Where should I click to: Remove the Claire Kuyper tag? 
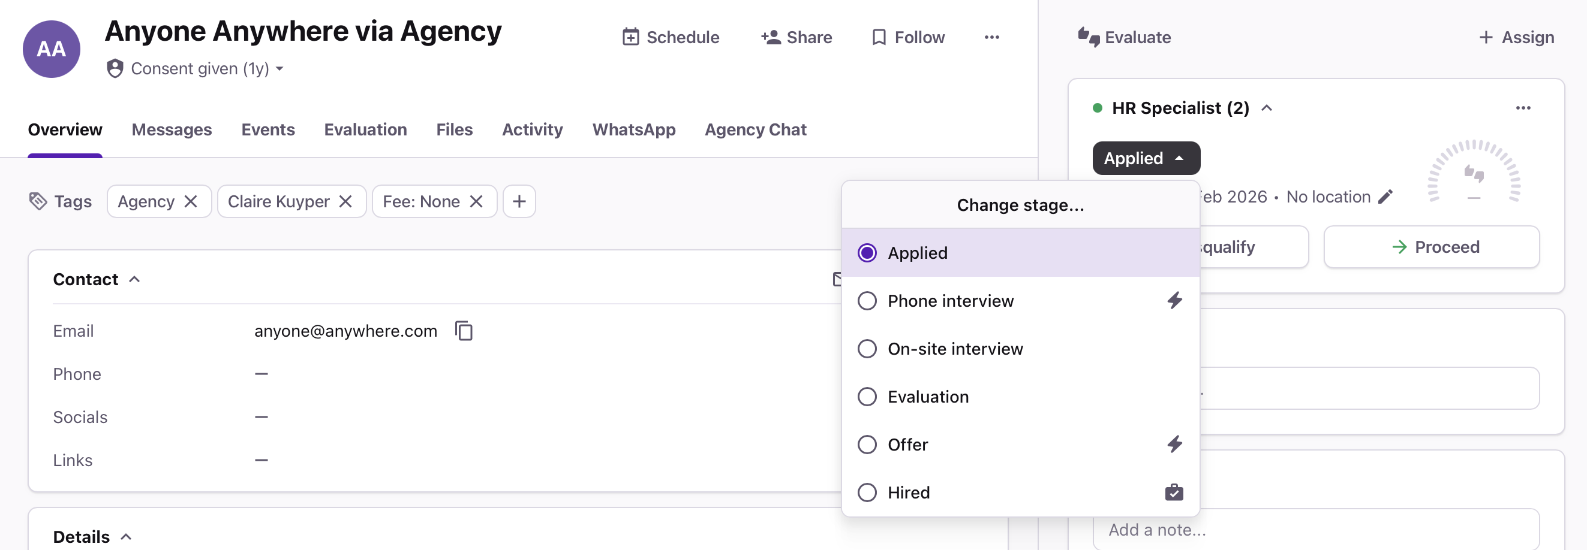click(345, 201)
